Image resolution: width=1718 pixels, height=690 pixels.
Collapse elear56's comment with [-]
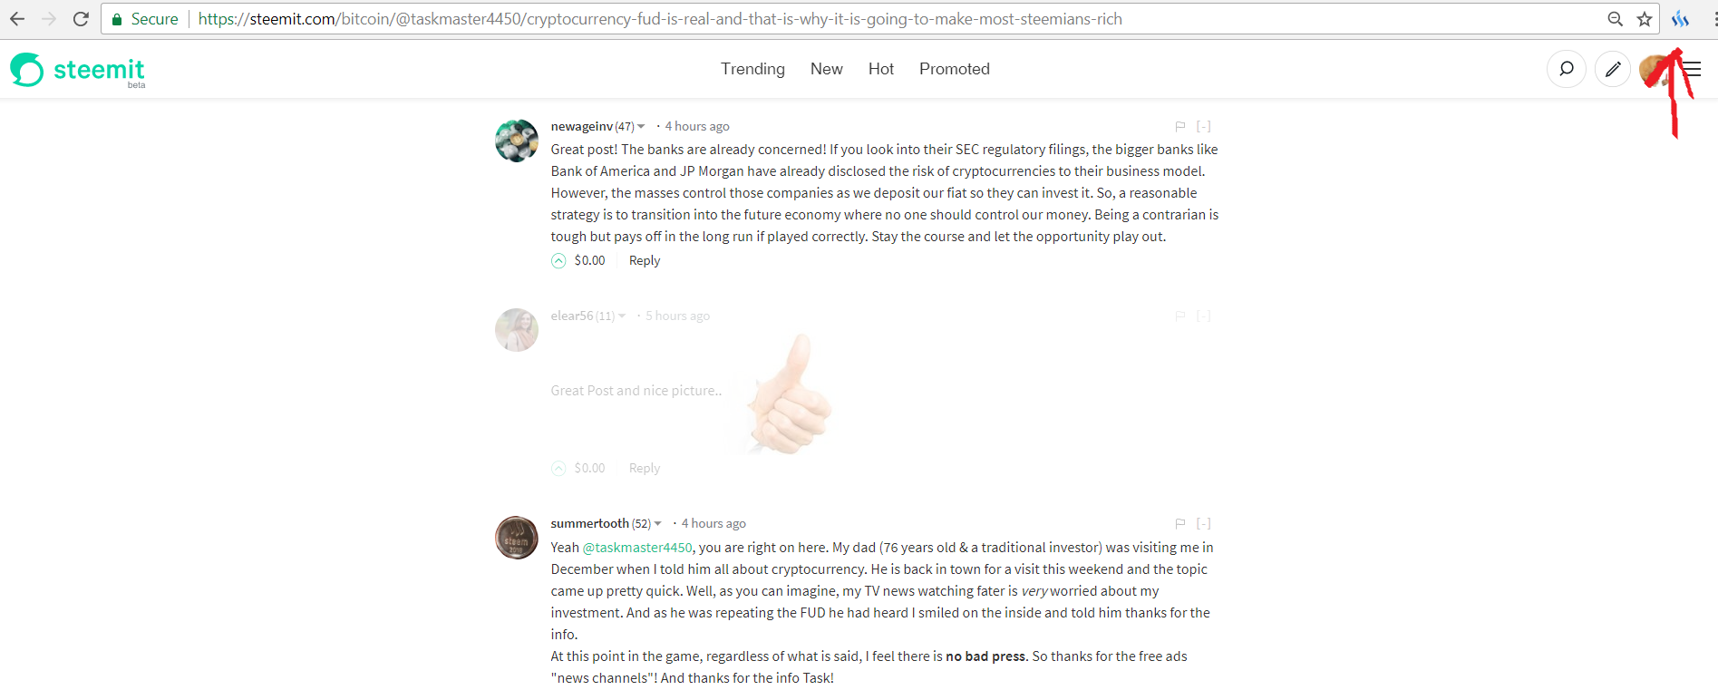click(1203, 316)
